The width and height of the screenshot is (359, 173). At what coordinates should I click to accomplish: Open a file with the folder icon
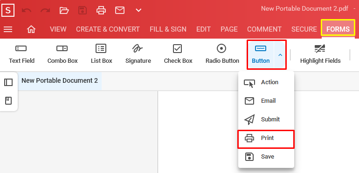pos(64,10)
